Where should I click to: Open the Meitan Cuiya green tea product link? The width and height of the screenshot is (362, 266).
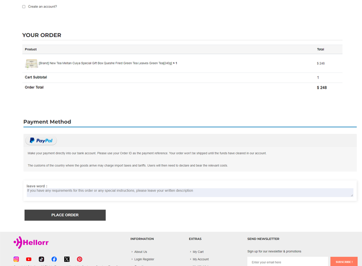[105, 63]
